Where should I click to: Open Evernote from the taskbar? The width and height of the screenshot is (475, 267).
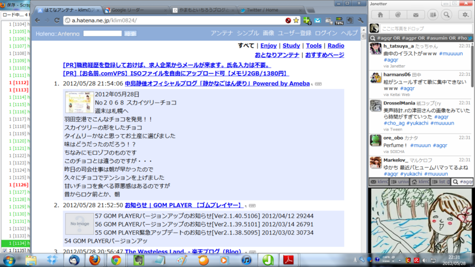pyautogui.click(x=138, y=260)
